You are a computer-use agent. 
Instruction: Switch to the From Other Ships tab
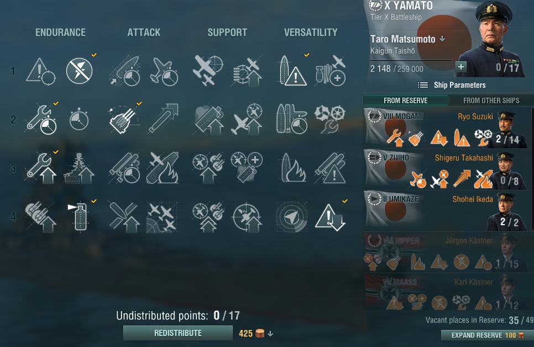[x=491, y=100]
